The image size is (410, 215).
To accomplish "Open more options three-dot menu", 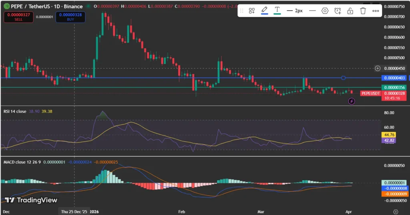I will tap(376, 11).
